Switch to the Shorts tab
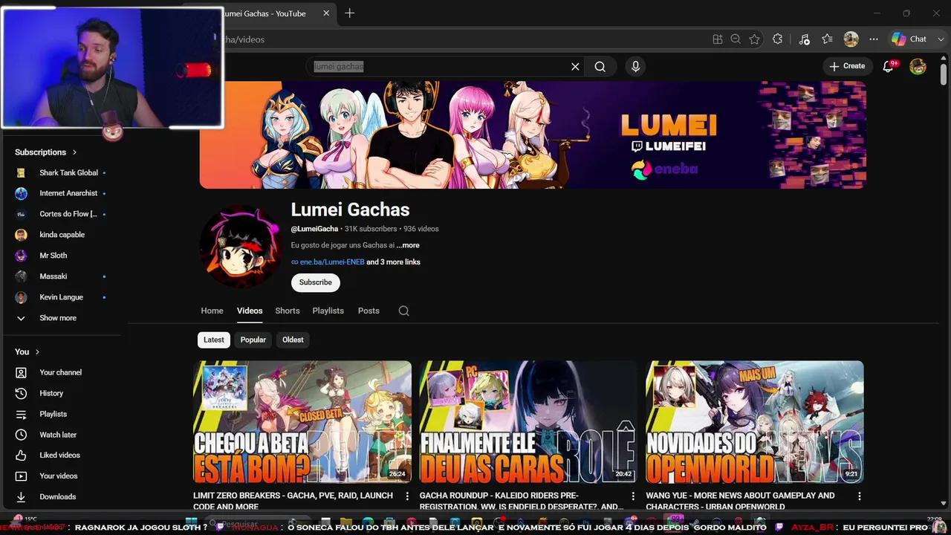 (x=288, y=311)
